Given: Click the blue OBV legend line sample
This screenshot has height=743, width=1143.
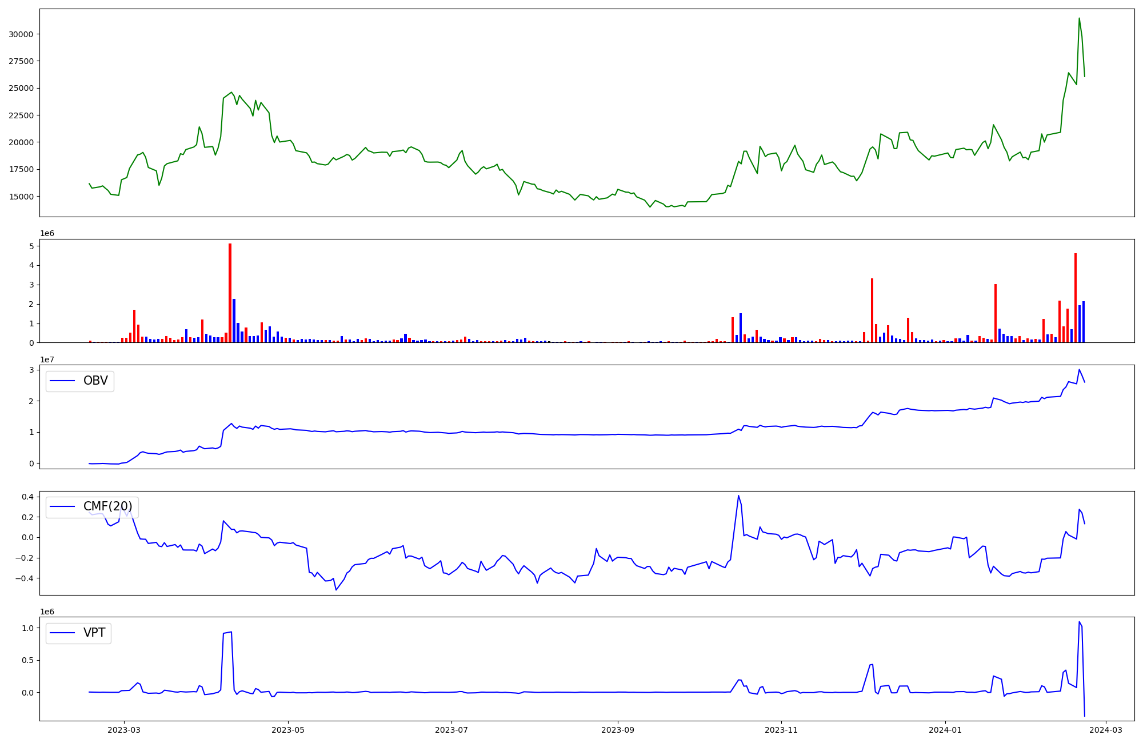Looking at the screenshot, I should (x=63, y=381).
